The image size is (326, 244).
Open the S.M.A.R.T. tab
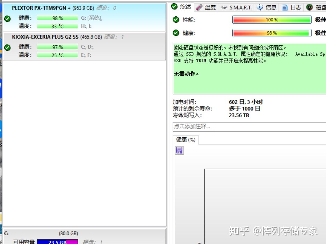236,7
